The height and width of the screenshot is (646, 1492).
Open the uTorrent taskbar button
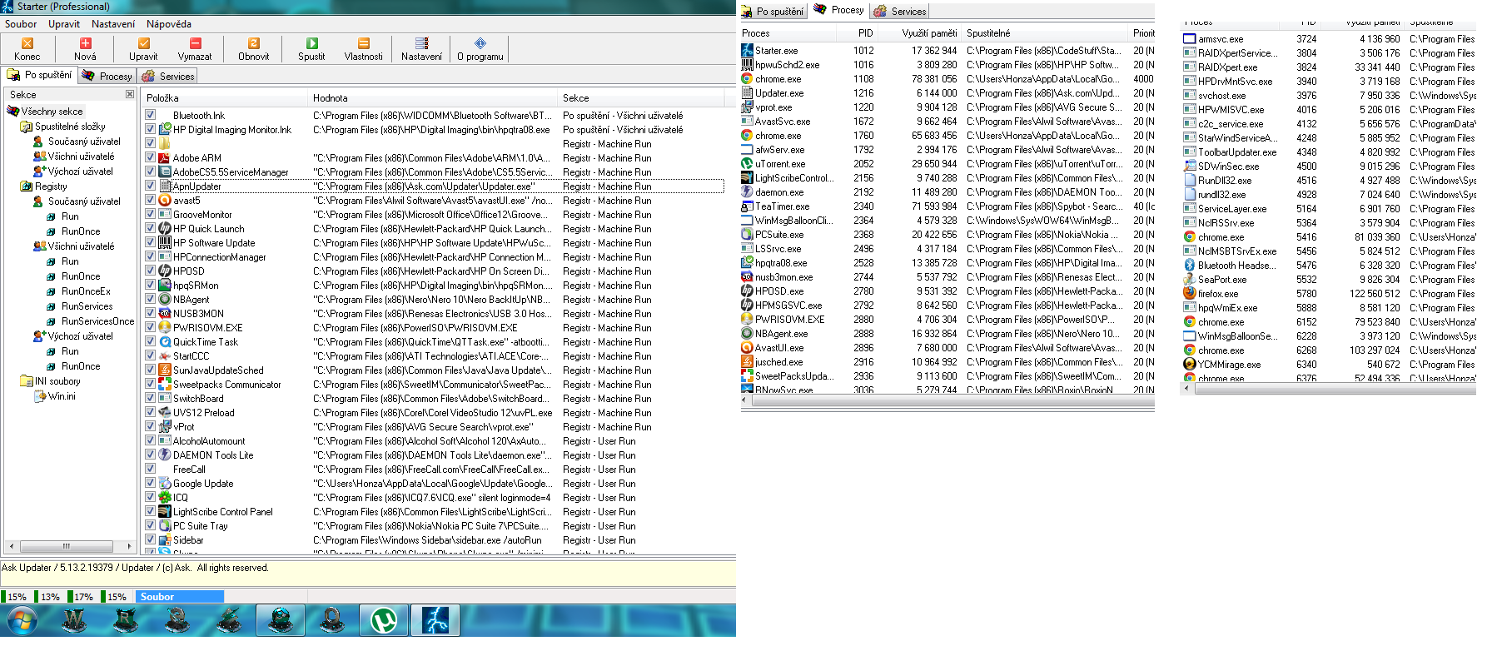point(383,620)
